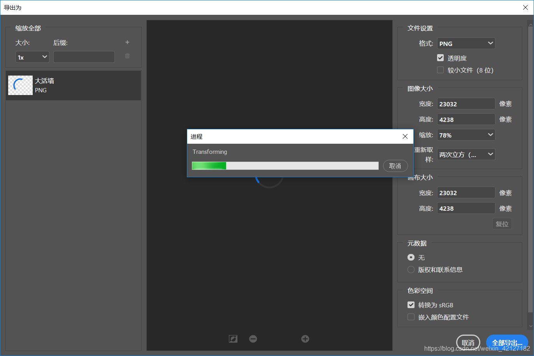Screen dimensions: 534x356
Task: Click image size 高度 field 4238
Action: [x=466, y=119]
